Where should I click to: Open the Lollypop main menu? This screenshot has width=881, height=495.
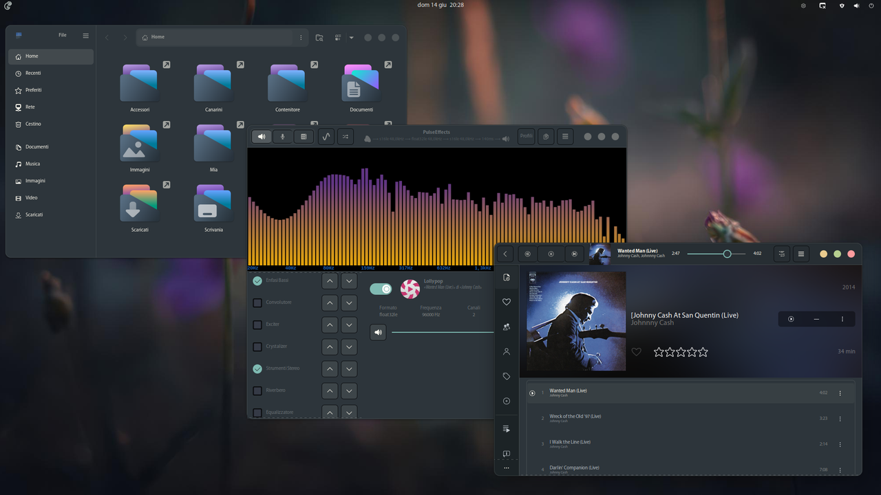[x=800, y=254]
